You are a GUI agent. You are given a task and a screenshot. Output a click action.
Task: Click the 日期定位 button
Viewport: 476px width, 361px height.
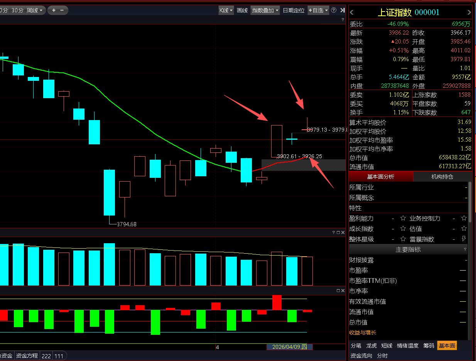pyautogui.click(x=293, y=10)
